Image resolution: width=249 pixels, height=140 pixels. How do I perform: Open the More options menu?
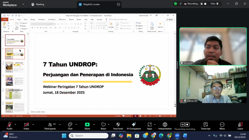tap(222, 124)
